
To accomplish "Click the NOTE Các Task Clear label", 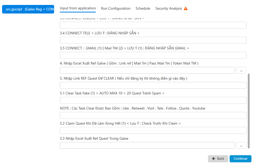I will [x=132, y=108].
